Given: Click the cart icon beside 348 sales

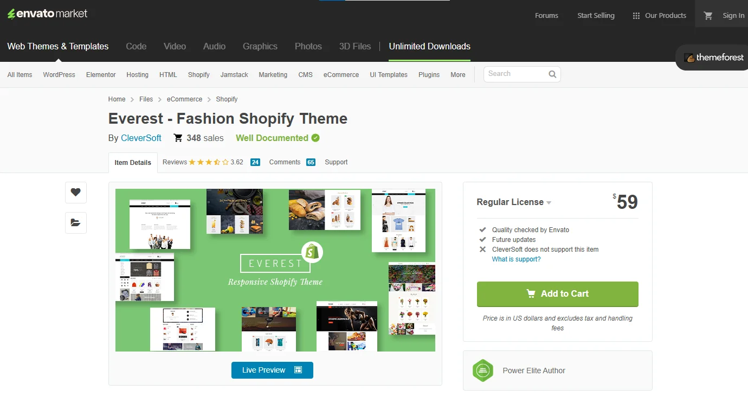Looking at the screenshot, I should tap(178, 138).
